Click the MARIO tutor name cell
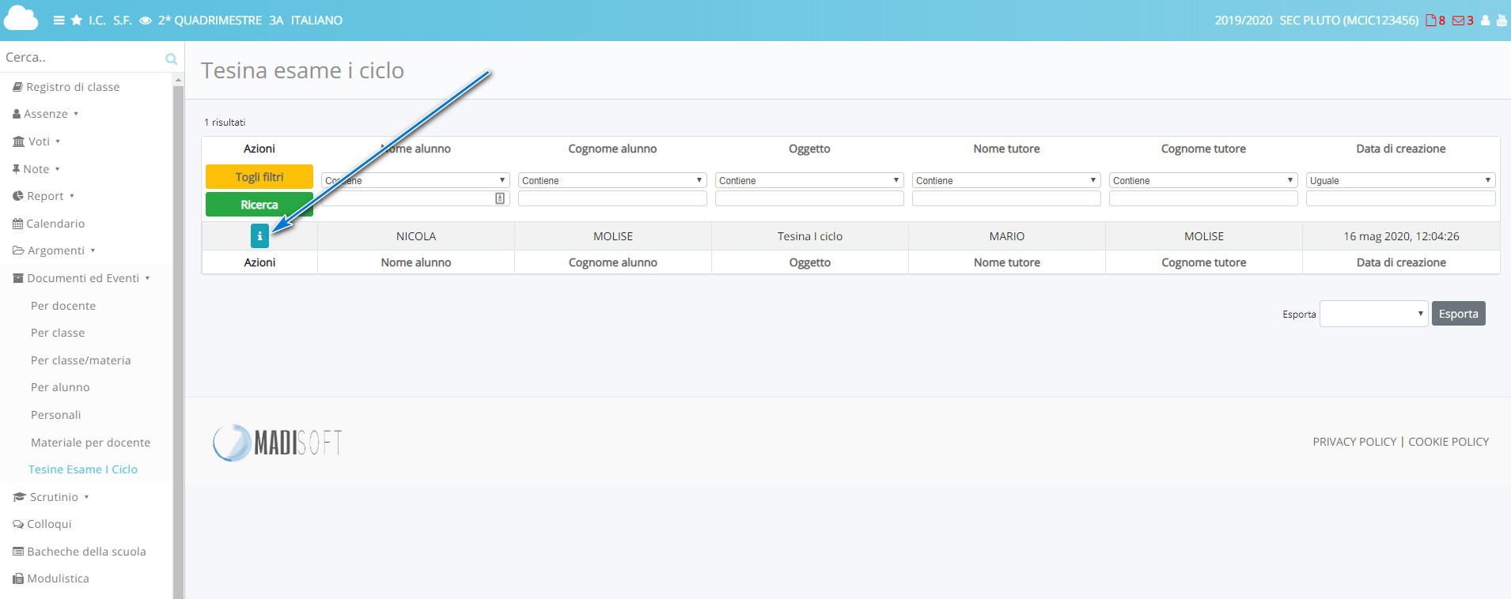 pyautogui.click(x=1007, y=236)
